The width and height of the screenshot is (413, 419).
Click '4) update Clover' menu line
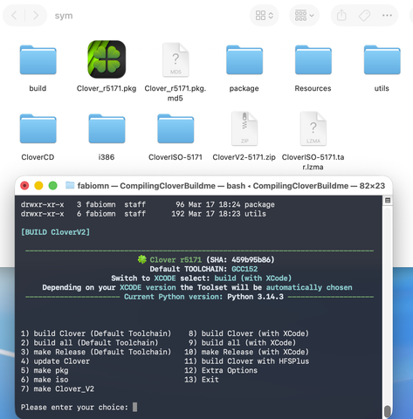[55, 361]
